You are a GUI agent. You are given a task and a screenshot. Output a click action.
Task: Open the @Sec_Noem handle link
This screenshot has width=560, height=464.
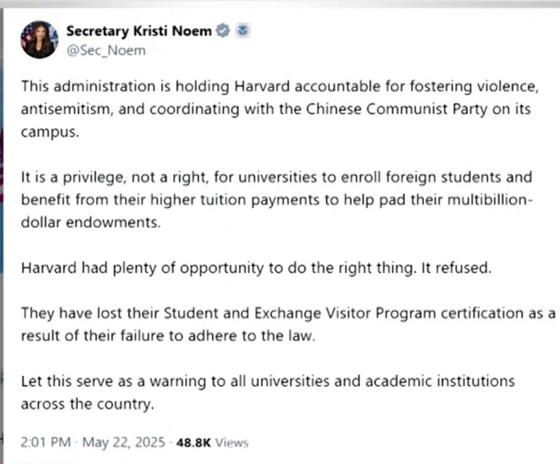coord(106,51)
